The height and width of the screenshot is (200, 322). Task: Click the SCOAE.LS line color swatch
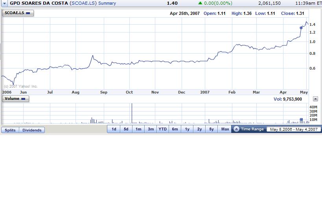(x=28, y=13)
